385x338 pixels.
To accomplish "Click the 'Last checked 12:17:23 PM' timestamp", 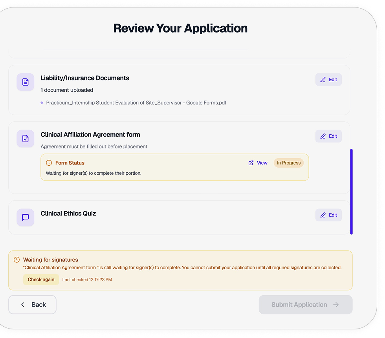I will 87,280.
